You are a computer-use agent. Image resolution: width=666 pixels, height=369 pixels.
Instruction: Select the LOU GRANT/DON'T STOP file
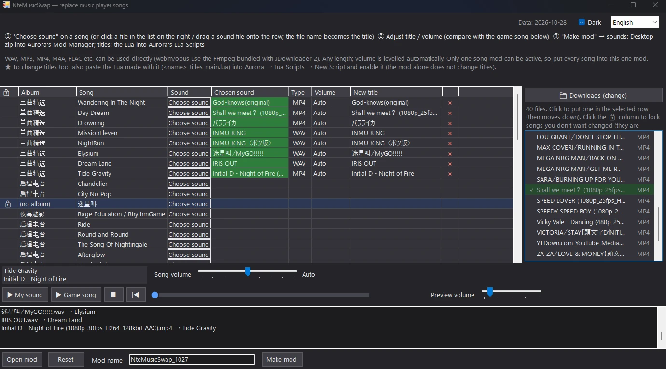coord(589,137)
